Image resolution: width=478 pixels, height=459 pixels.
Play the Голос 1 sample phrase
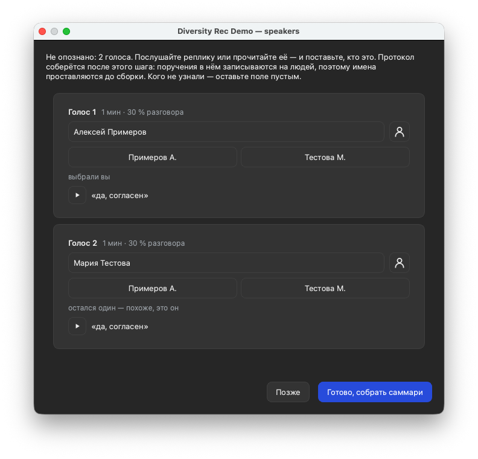click(77, 195)
